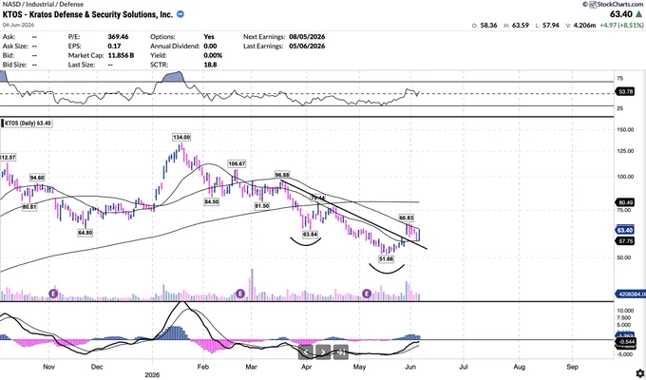Click the 64.80 low price label

[x=85, y=233]
